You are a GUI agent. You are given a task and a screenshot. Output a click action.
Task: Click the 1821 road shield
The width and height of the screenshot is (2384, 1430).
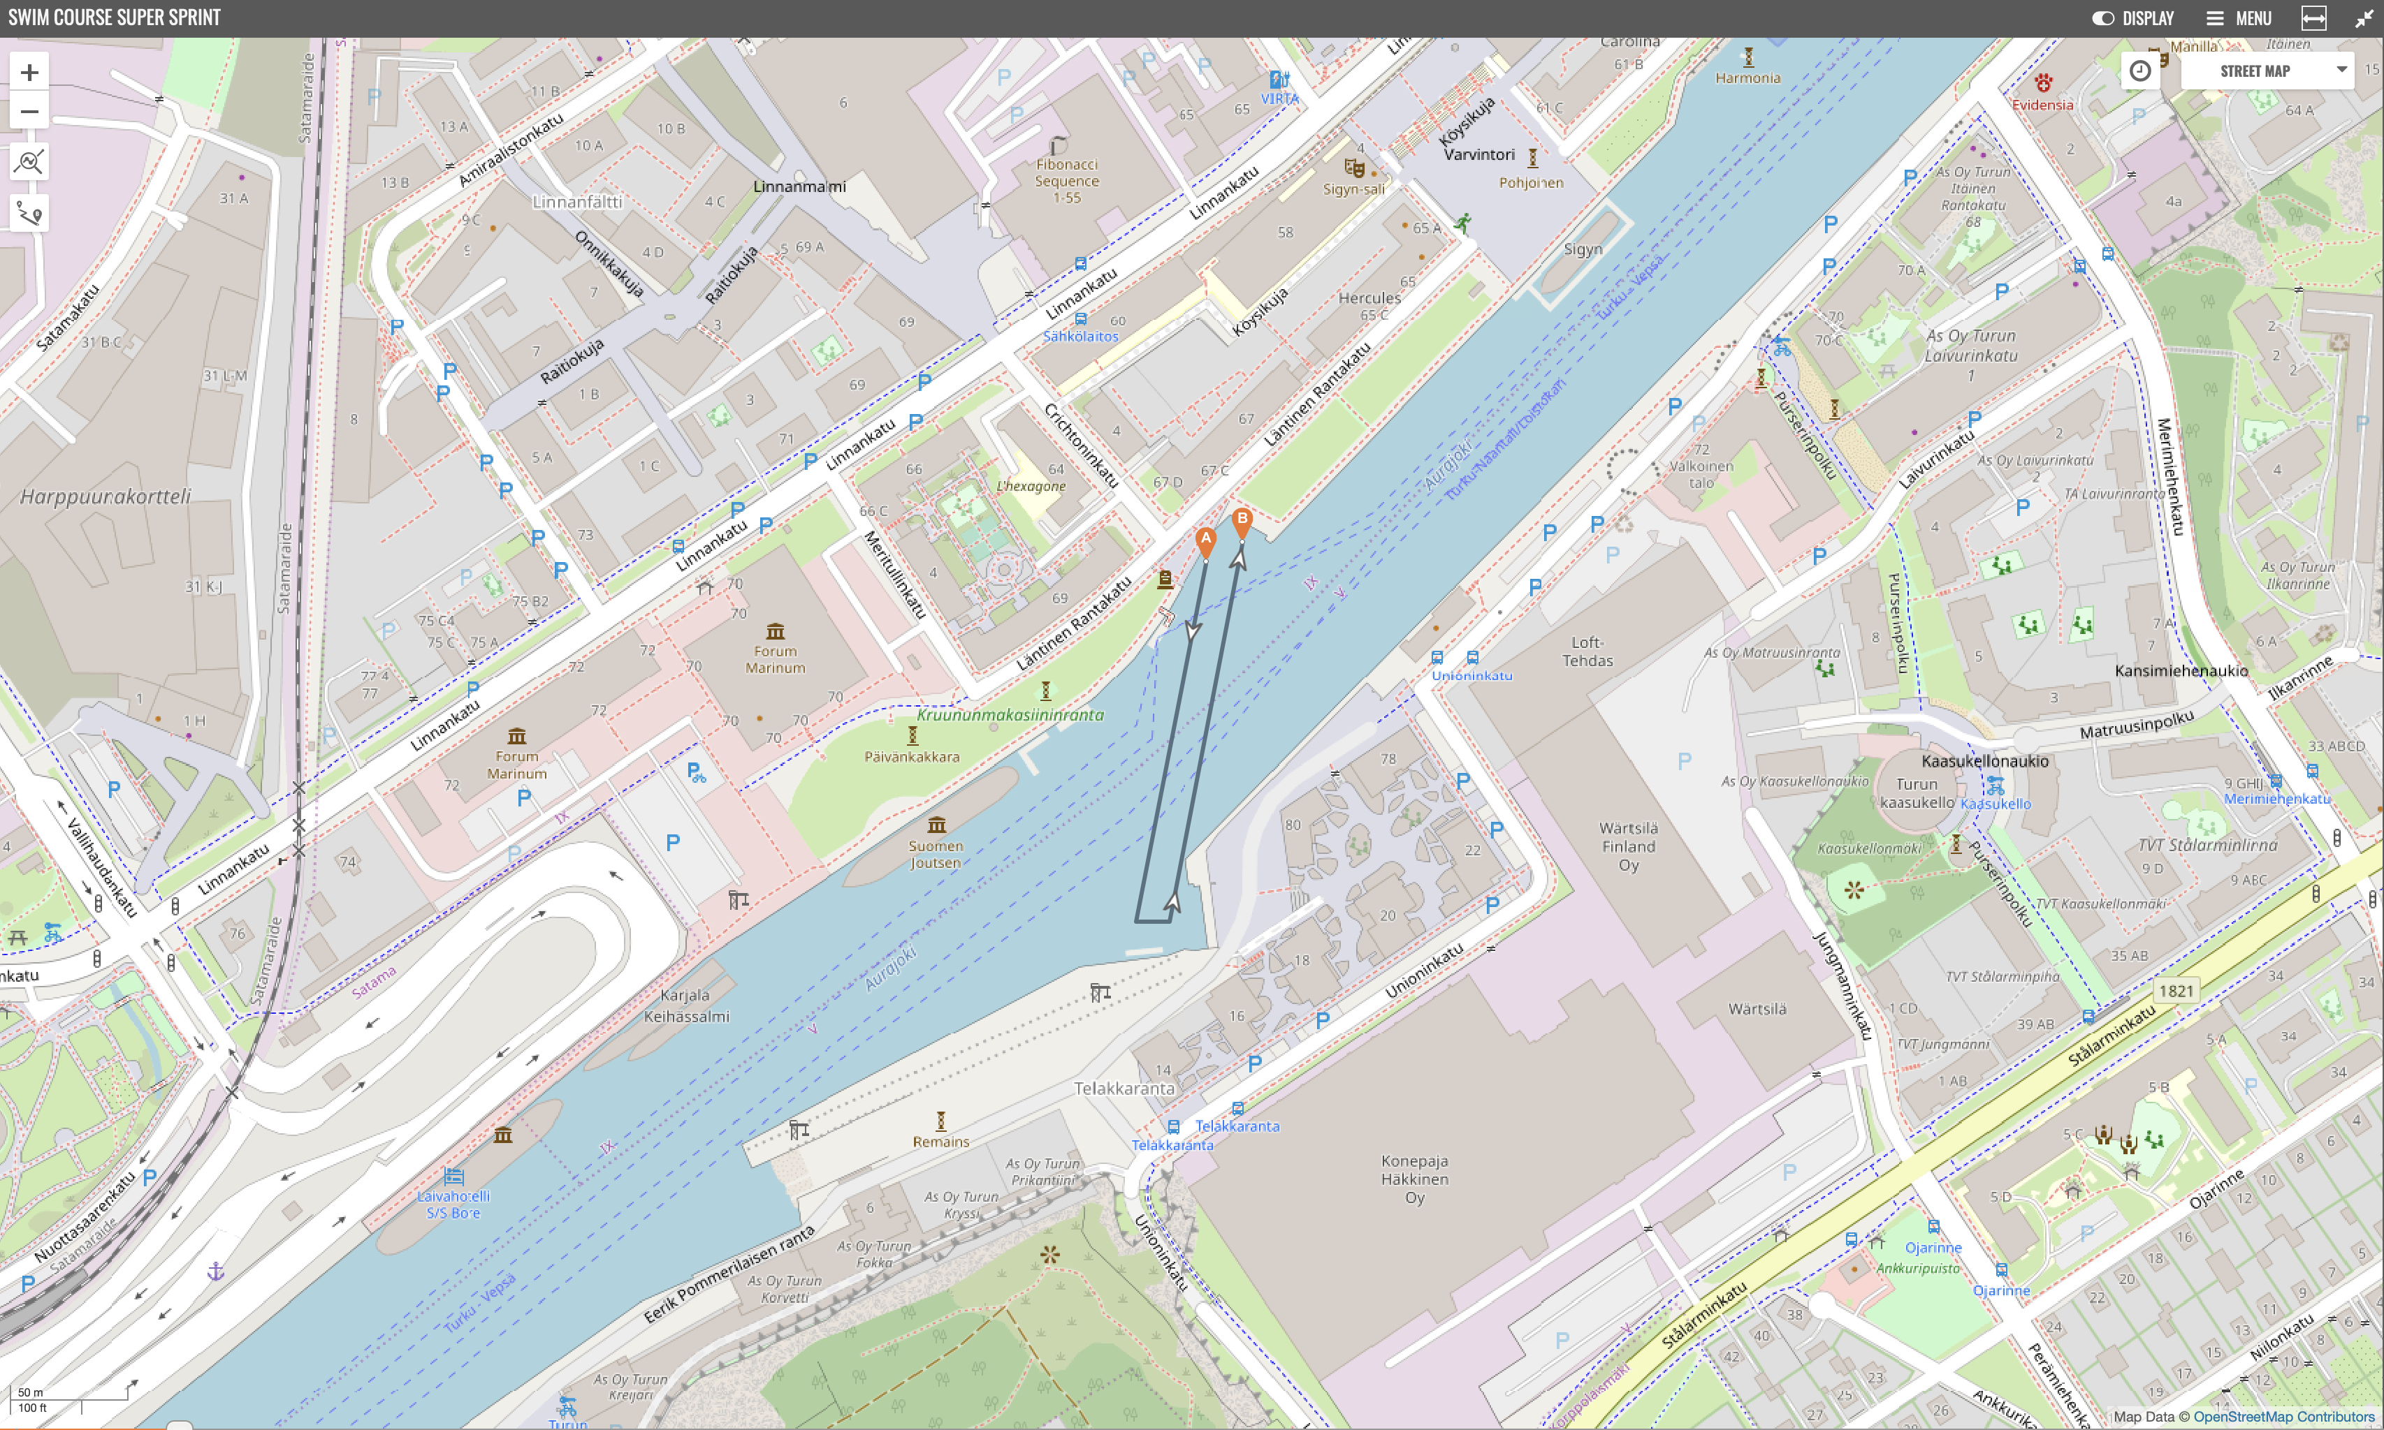(x=2176, y=991)
